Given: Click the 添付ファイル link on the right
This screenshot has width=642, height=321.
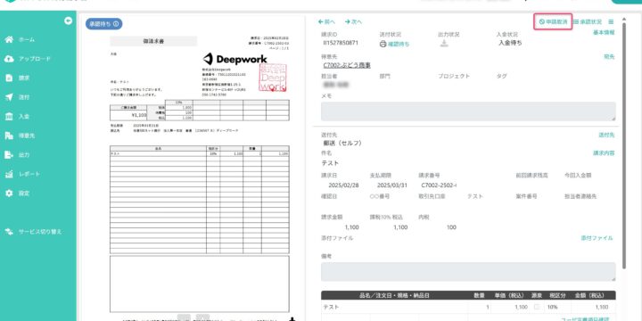Looking at the screenshot, I should tap(597, 238).
